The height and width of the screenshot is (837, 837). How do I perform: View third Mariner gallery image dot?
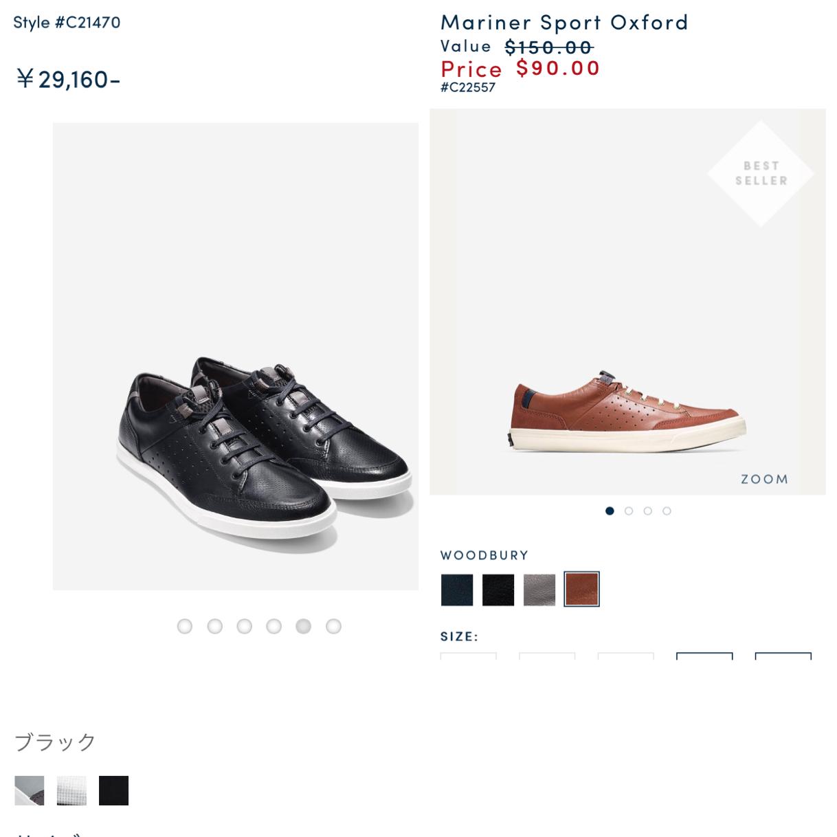click(647, 511)
